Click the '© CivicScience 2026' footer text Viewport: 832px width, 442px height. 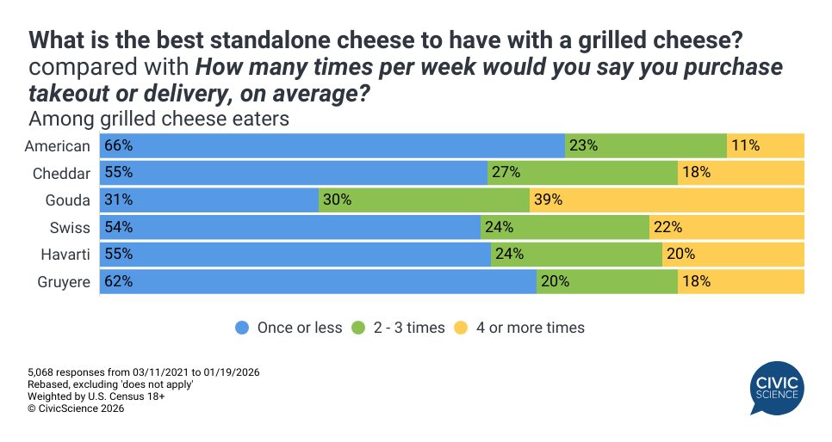click(x=76, y=409)
